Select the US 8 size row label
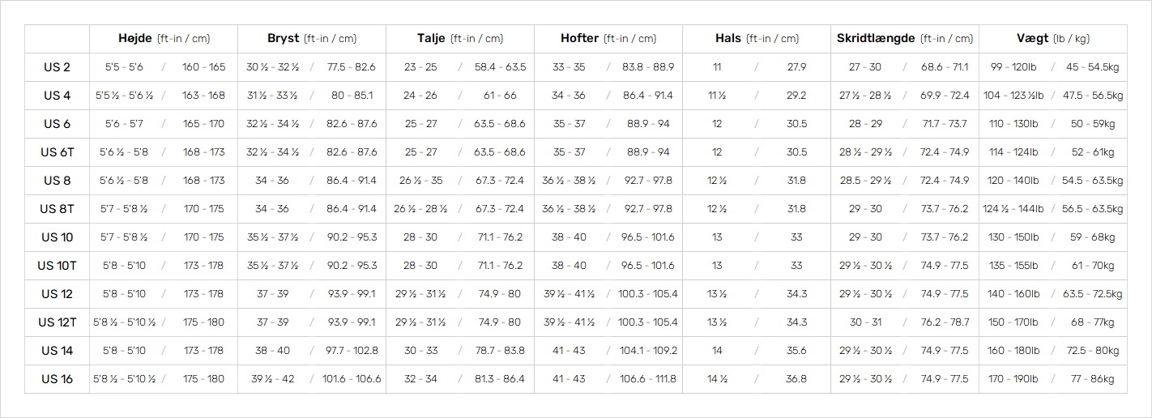 pos(57,181)
